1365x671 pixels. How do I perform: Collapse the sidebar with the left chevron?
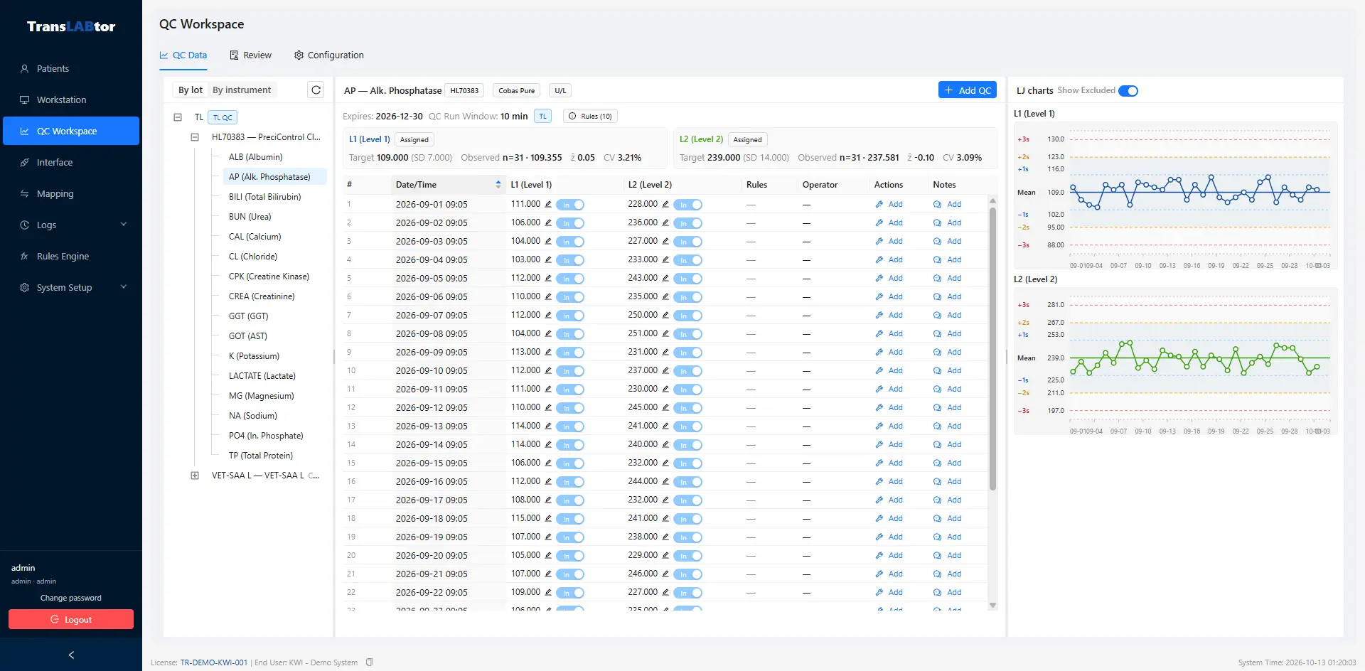(x=71, y=655)
